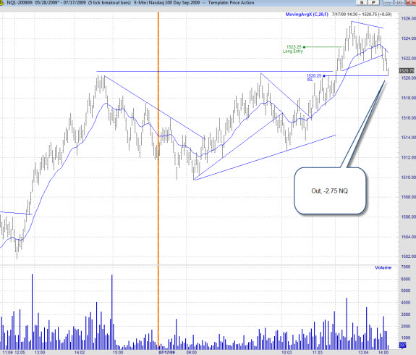Select the 1520.25 ISL stop label

coord(314,78)
